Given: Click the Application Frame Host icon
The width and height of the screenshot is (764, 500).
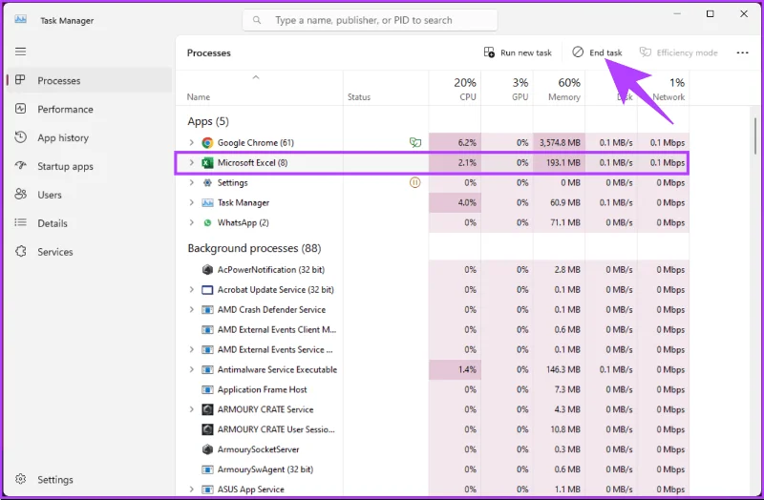Looking at the screenshot, I should point(207,389).
